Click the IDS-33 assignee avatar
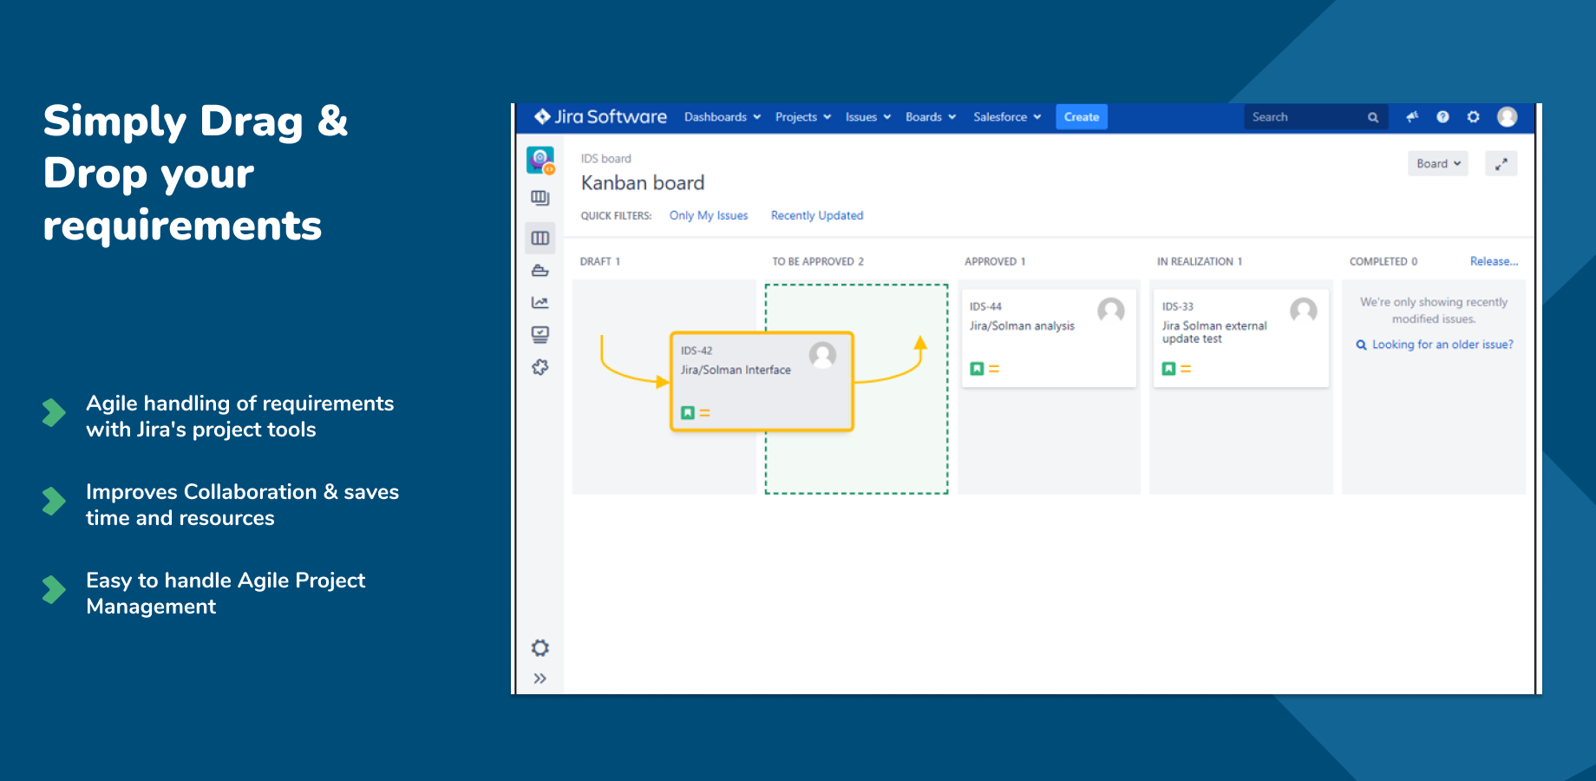The height and width of the screenshot is (781, 1596). click(x=1304, y=310)
